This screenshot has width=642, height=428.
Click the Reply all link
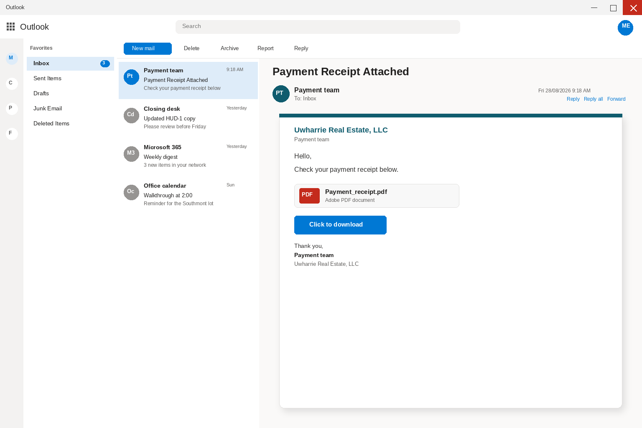(593, 99)
